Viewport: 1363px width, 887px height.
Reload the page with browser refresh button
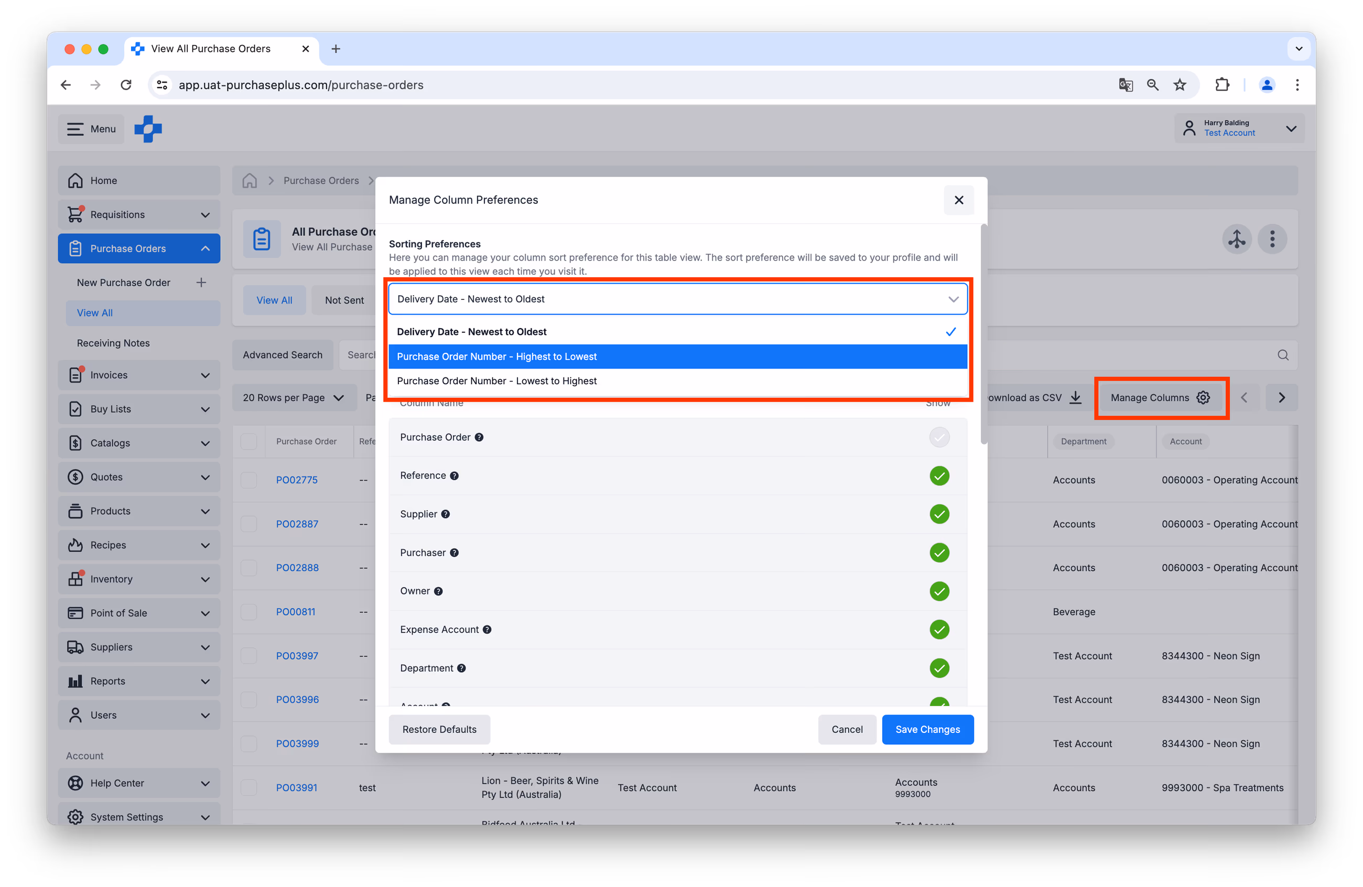pos(126,85)
